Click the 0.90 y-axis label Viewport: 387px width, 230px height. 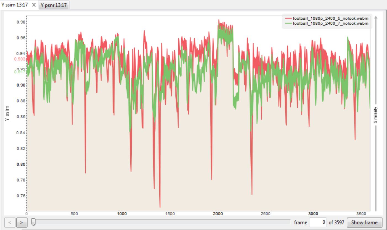click(x=21, y=85)
